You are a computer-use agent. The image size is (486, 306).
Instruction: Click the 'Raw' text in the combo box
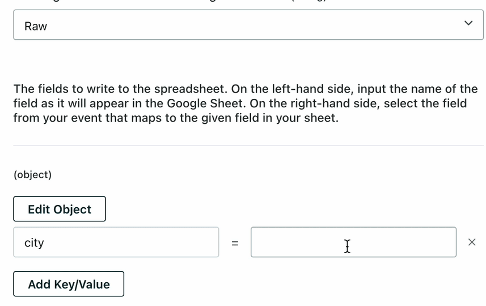point(36,26)
